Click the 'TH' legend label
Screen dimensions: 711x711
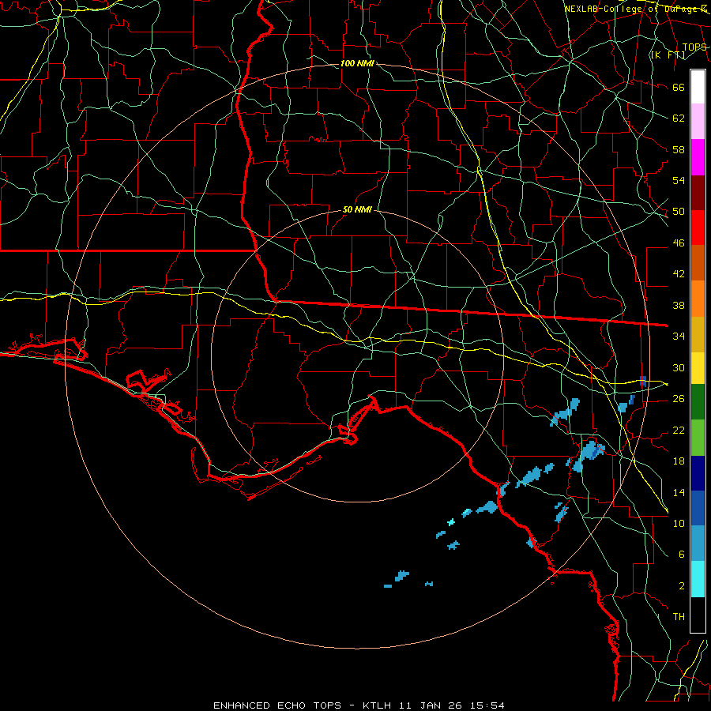[x=679, y=617]
